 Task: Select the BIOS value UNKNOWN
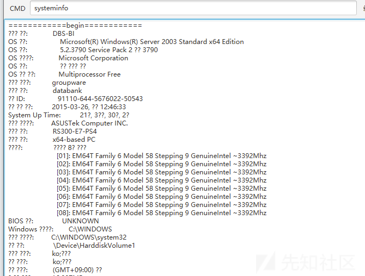(81, 221)
